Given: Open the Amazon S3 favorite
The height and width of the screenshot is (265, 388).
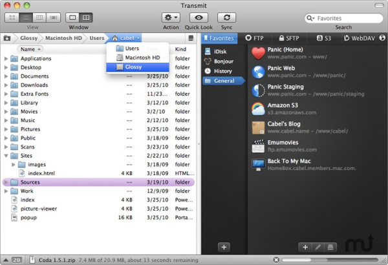Looking at the screenshot, I should point(257,108).
